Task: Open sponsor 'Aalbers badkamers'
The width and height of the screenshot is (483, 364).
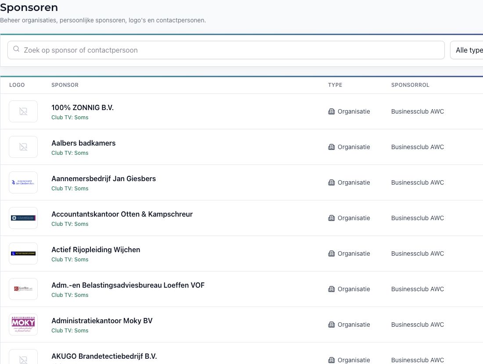Action: (x=83, y=143)
